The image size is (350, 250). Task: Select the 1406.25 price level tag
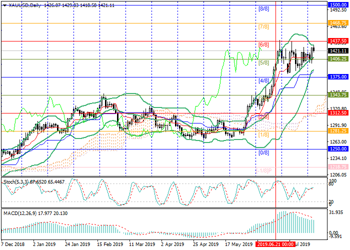click(x=338, y=59)
